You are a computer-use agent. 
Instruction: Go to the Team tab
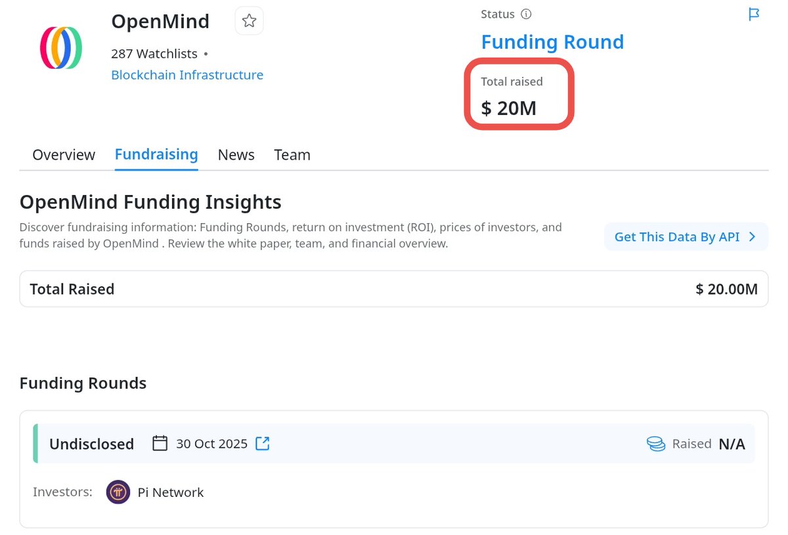[292, 155]
